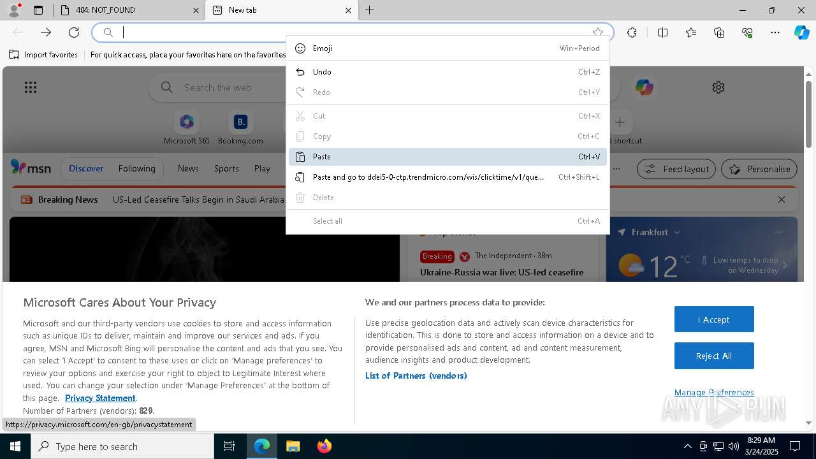Screen dimensions: 816x459
Task: Open page settings gear icon
Action: (718, 87)
